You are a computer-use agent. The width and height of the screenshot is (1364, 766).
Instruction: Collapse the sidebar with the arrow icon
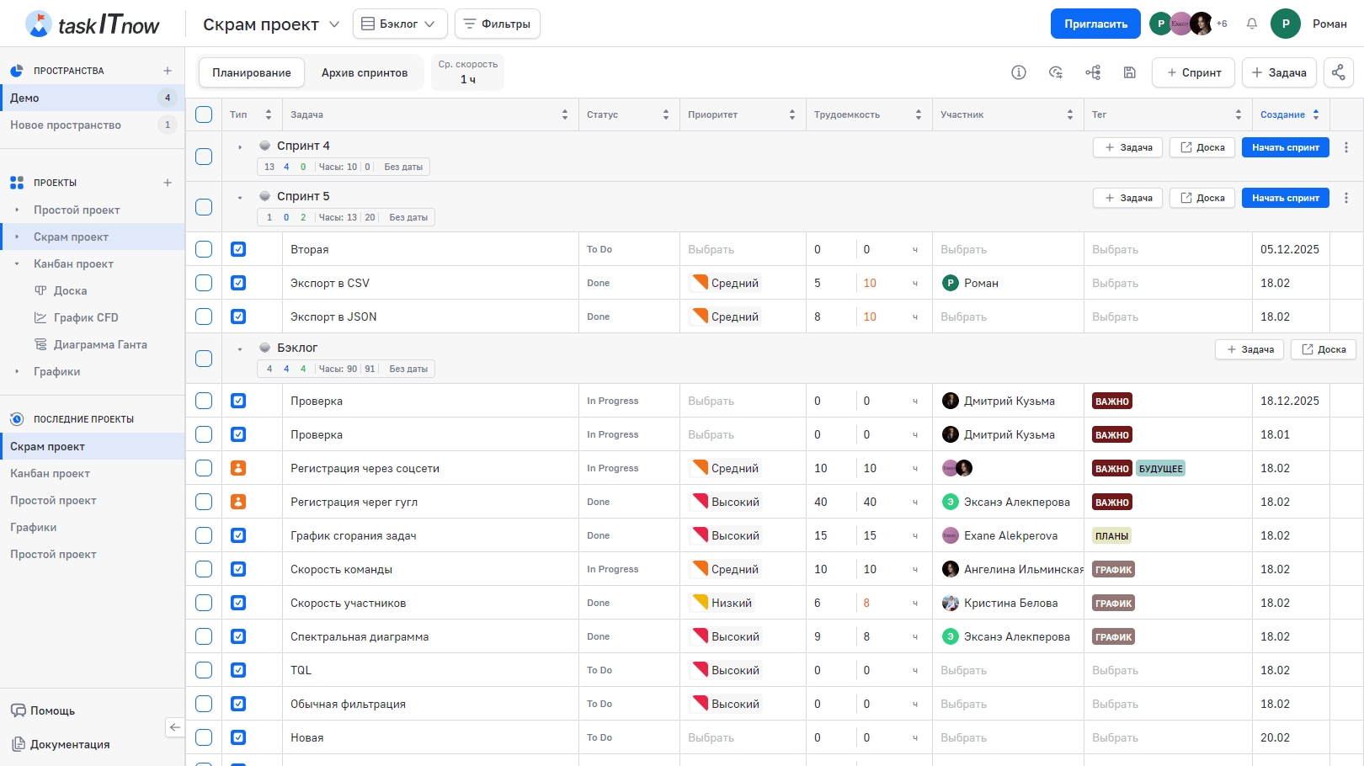[174, 727]
